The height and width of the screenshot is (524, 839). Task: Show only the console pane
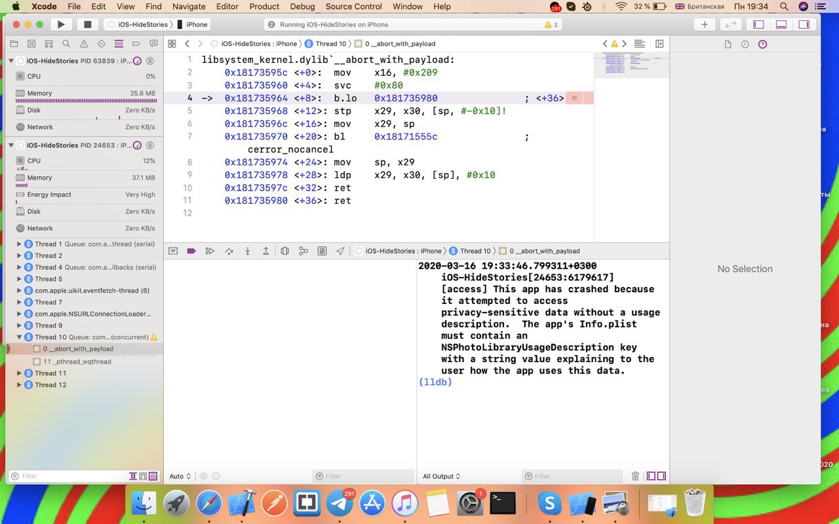[661, 476]
